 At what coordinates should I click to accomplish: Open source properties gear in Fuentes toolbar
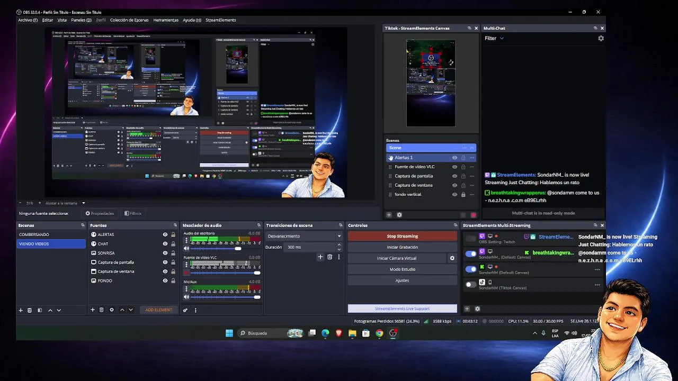tap(111, 310)
